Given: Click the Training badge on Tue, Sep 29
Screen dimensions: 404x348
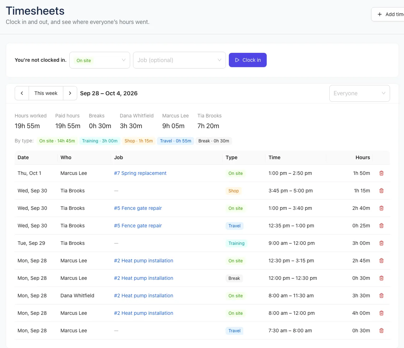Looking at the screenshot, I should pos(236,243).
